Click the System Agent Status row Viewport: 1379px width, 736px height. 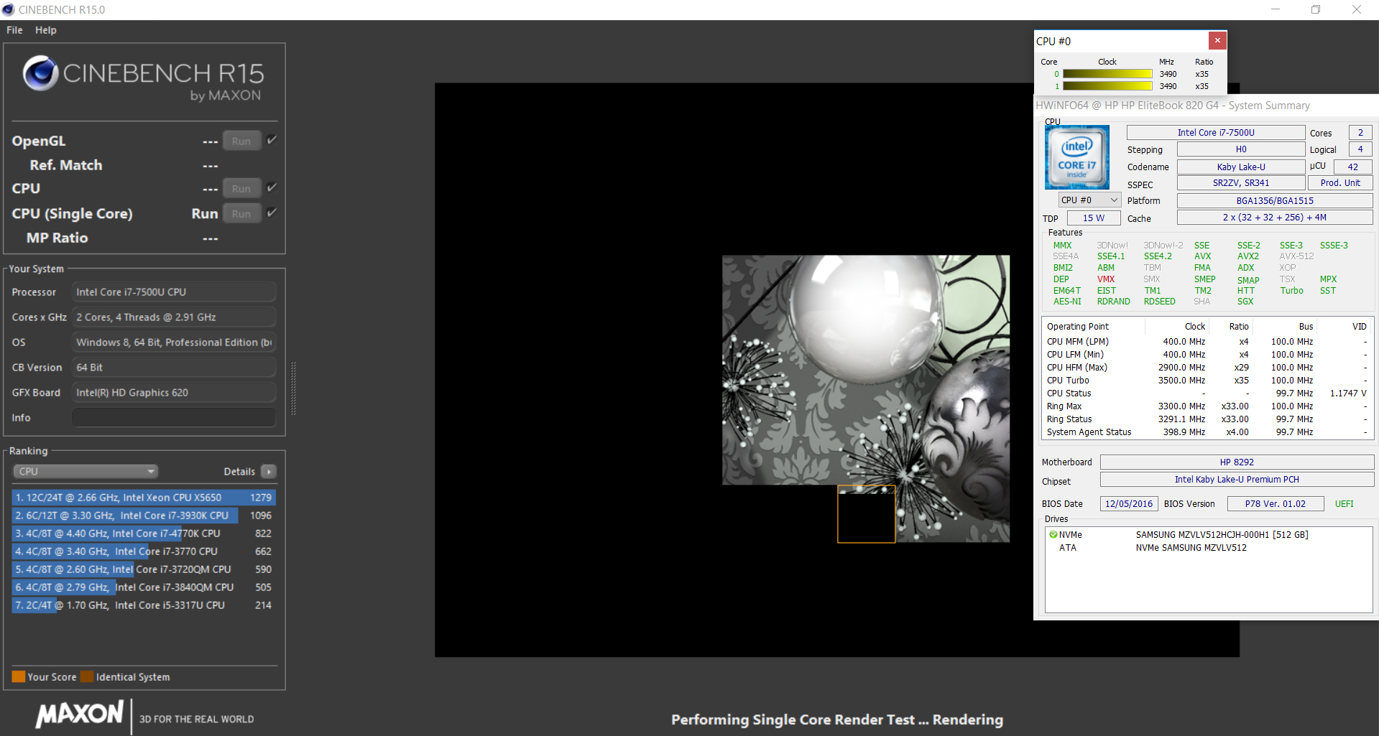1207,432
